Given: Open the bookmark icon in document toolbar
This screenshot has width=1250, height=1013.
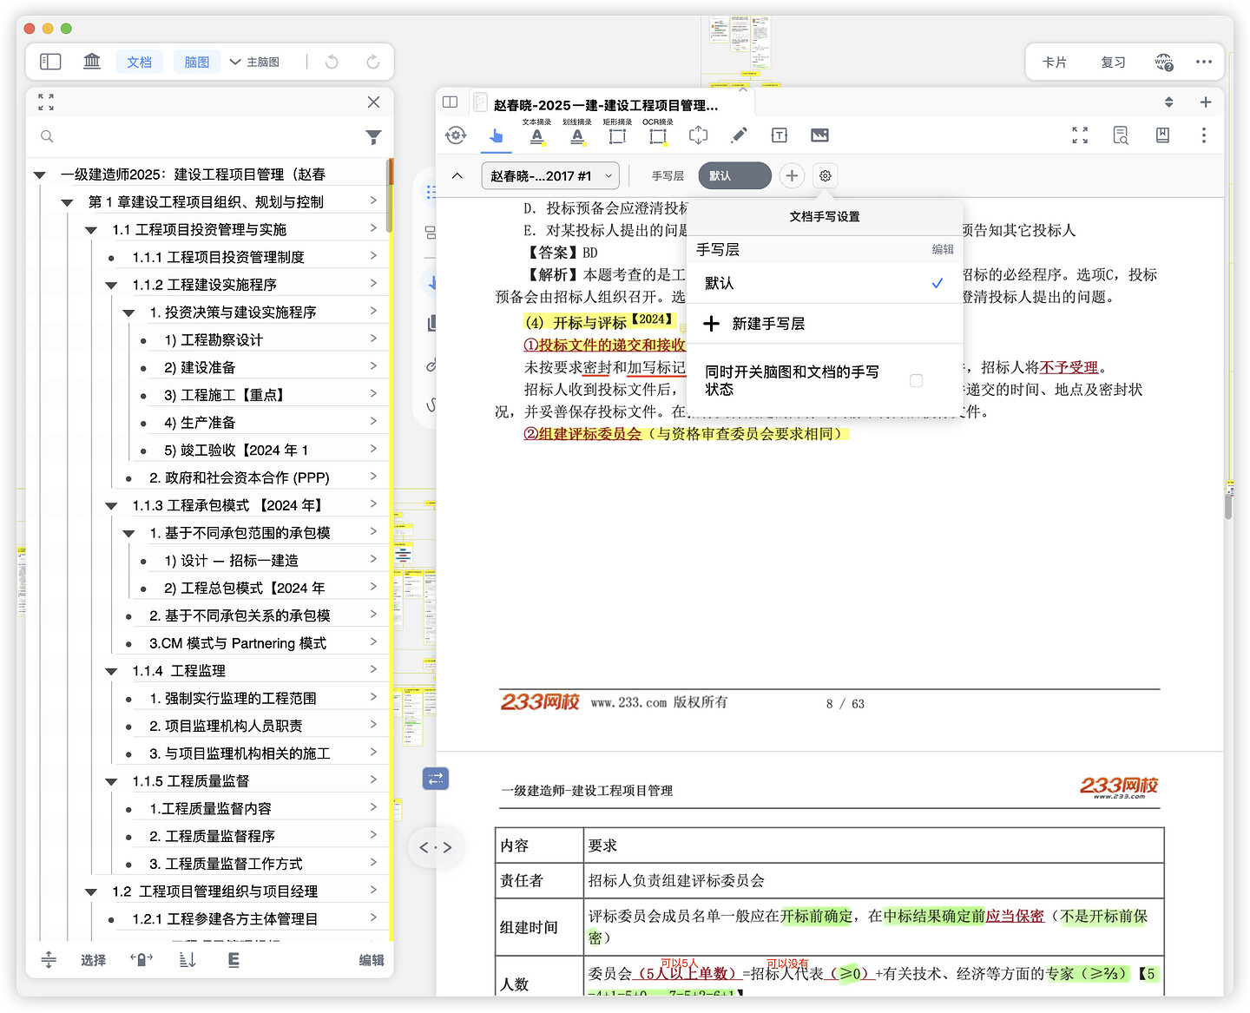Looking at the screenshot, I should (x=1162, y=135).
